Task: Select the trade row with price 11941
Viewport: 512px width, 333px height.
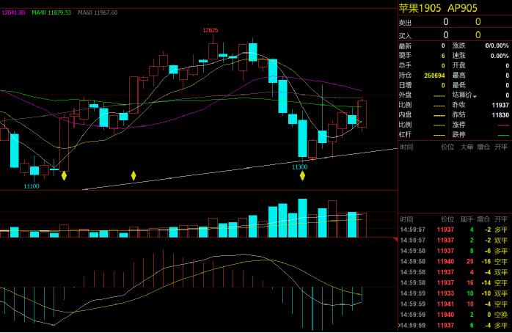Action: coord(454,304)
